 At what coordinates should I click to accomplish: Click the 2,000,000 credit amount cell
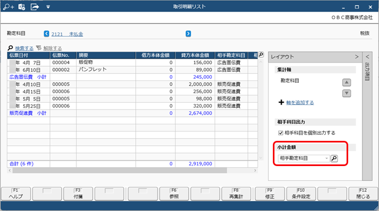pos(195,84)
